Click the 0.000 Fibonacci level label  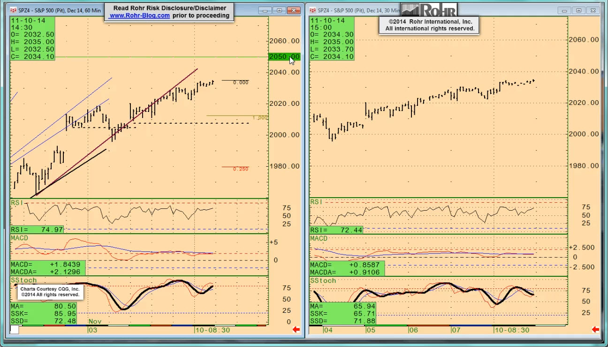point(241,82)
